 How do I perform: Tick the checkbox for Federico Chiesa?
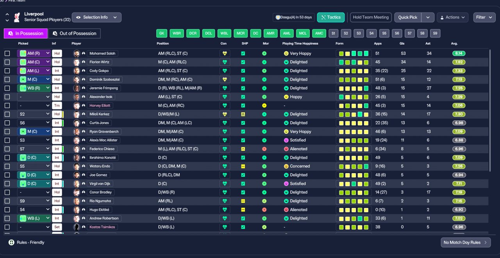pos(7,149)
